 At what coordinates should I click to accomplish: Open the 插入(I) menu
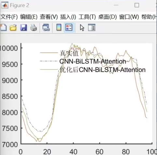coord(68,17)
